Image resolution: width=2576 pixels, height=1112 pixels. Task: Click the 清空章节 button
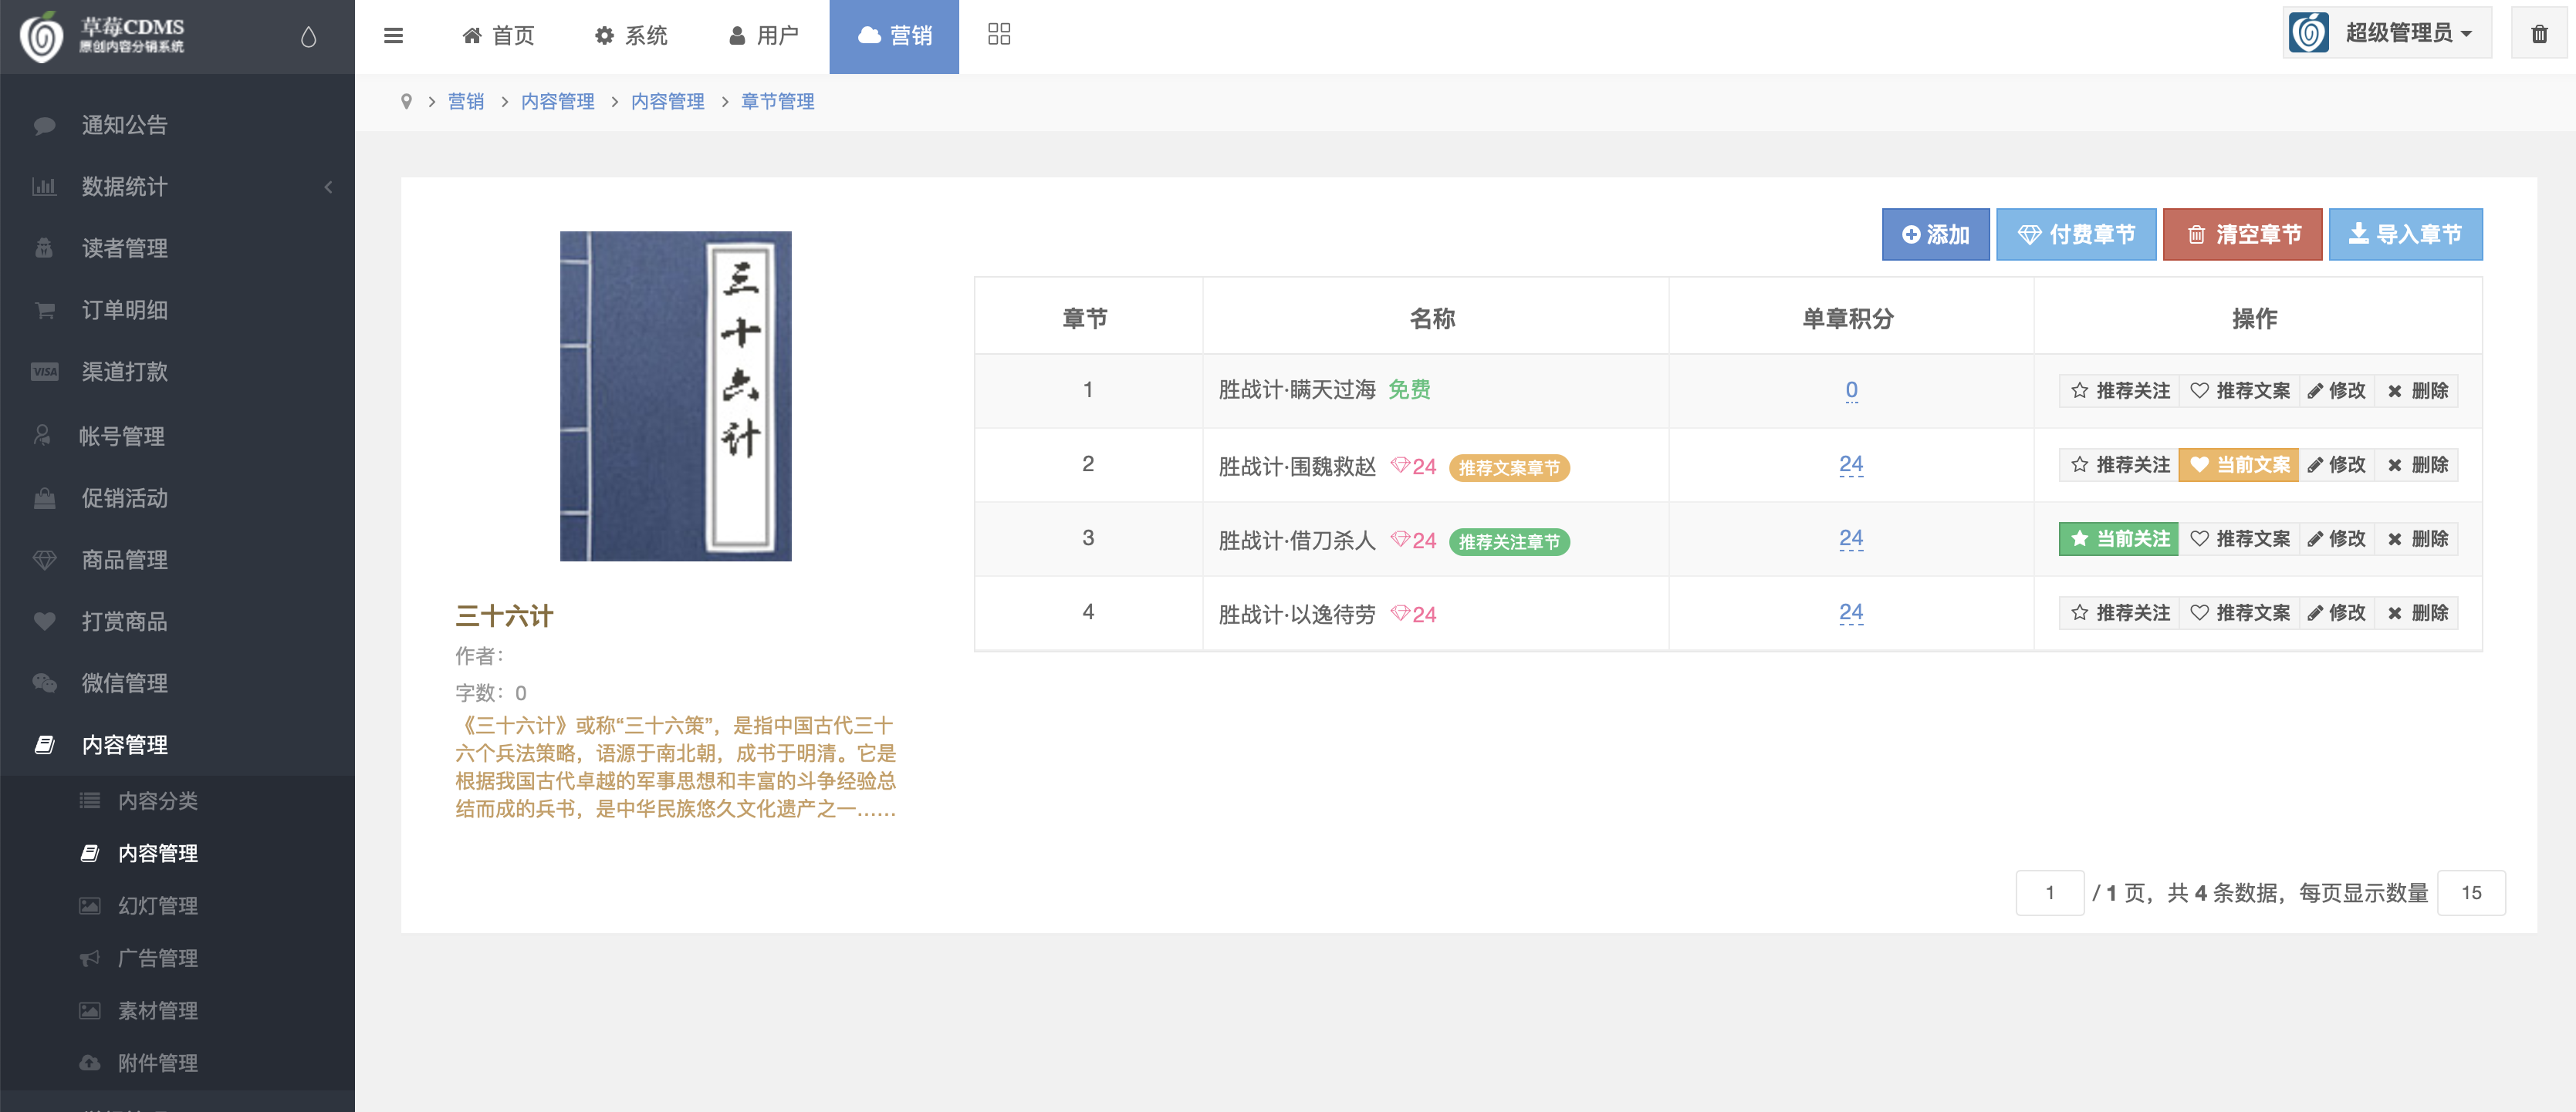[2243, 234]
